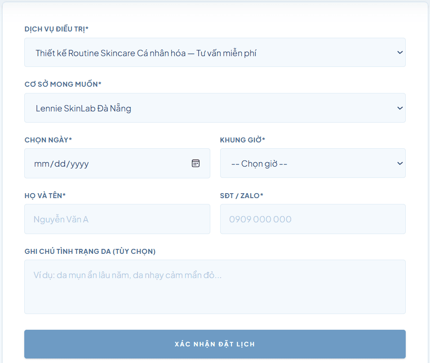The image size is (430, 363).
Task: Click the Ghi chú tình trạng da textarea
Action: 215,287
